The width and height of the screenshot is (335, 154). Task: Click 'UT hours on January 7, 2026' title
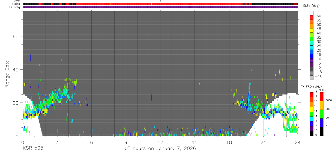pyautogui.click(x=160, y=149)
